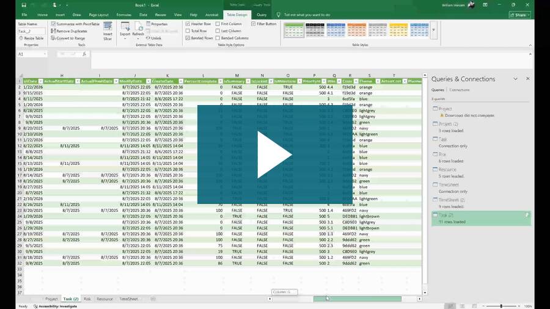Enable the Total Row checkbox
Viewport: 550px width, 309px height.
point(188,31)
